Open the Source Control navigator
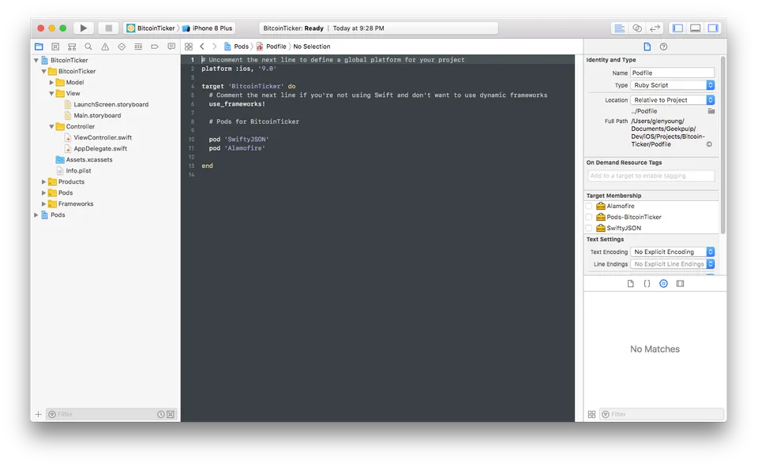This screenshot has width=758, height=466. coord(54,46)
